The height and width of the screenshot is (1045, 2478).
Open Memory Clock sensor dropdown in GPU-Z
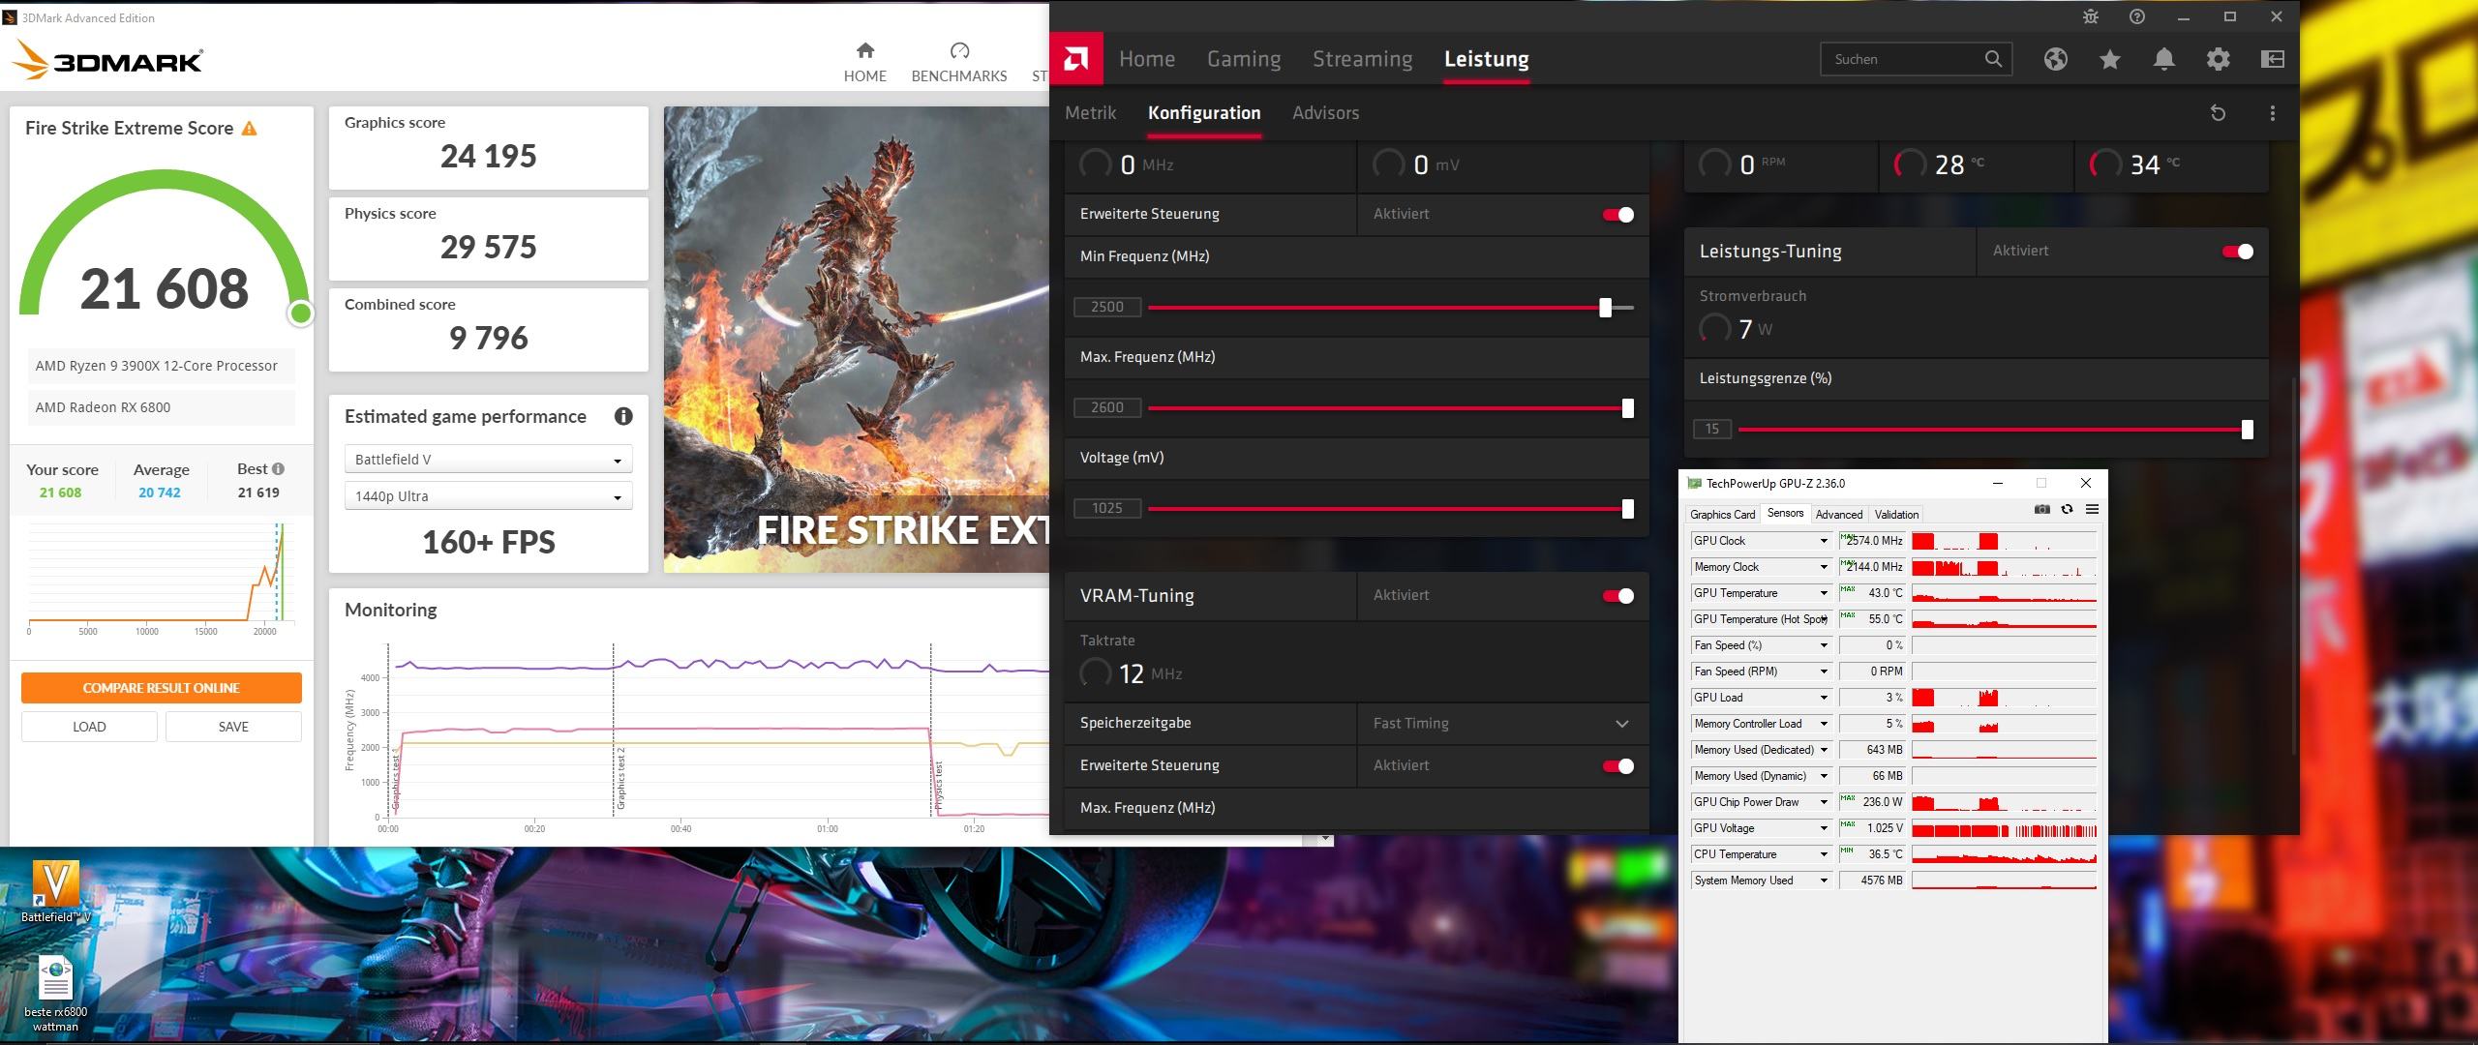pos(1824,567)
